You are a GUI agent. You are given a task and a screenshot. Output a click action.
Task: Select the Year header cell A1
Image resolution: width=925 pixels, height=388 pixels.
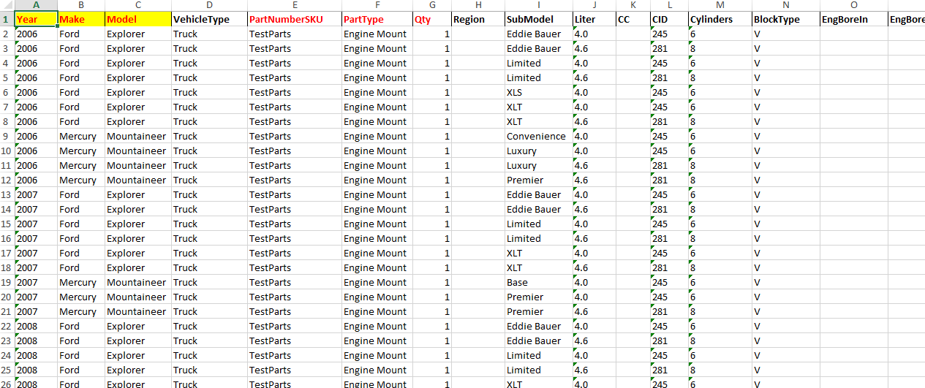click(x=36, y=19)
